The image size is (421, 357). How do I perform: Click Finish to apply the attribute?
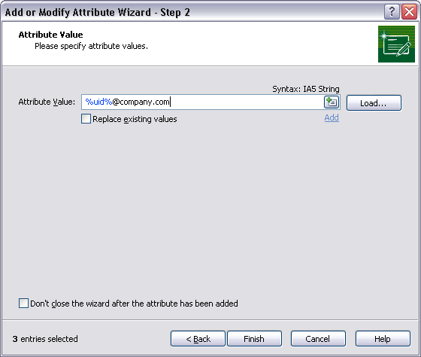coord(254,338)
